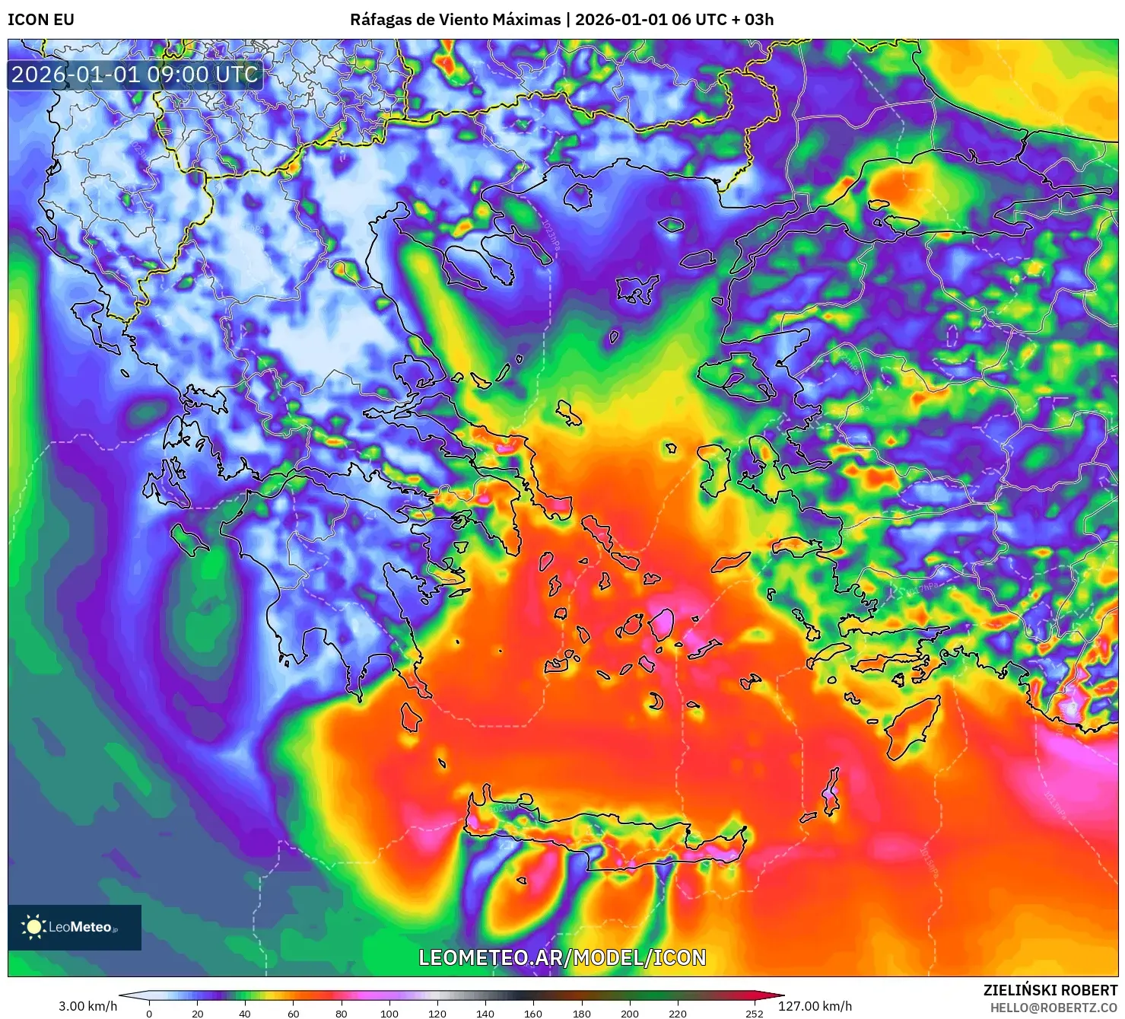
Task: Select the 1023hPa pressure label on the map
Action: [550, 232]
